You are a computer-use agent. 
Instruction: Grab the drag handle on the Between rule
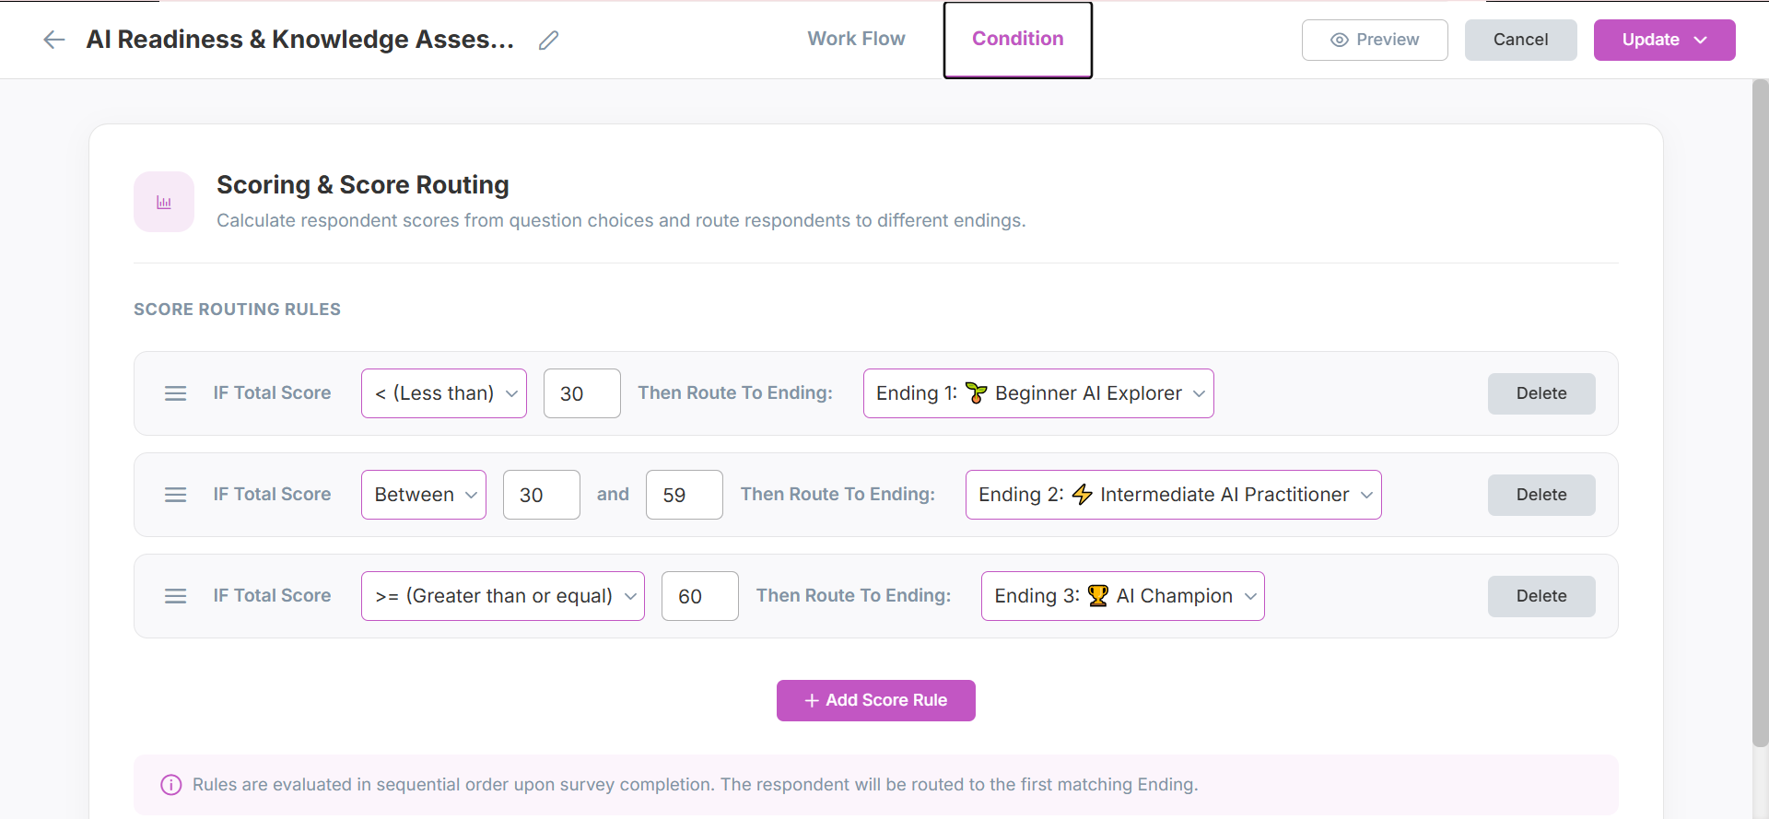point(175,495)
